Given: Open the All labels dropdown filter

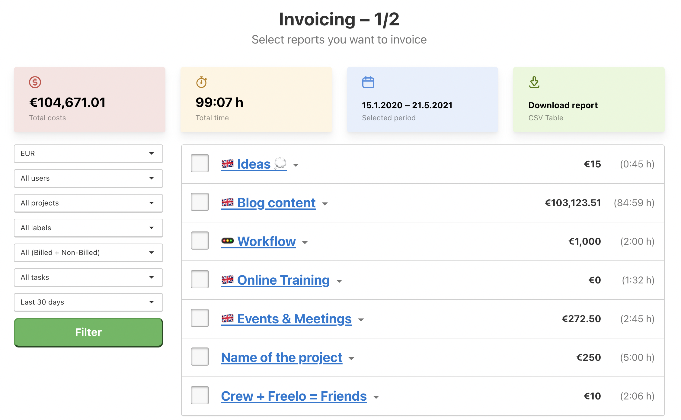Looking at the screenshot, I should pos(88,227).
